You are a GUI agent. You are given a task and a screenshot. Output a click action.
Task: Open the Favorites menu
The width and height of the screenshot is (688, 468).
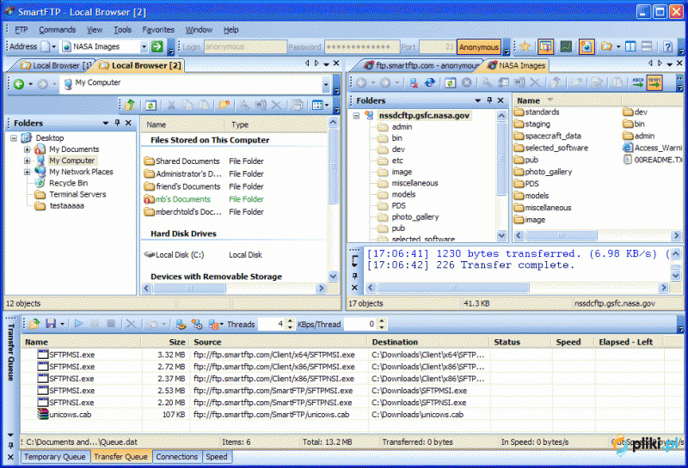pyautogui.click(x=158, y=30)
